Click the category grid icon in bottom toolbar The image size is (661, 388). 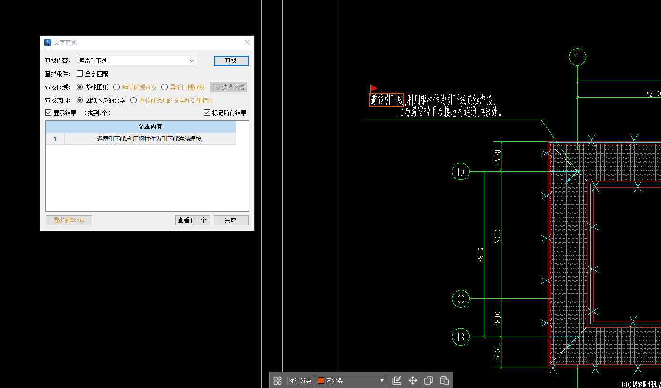[278, 380]
